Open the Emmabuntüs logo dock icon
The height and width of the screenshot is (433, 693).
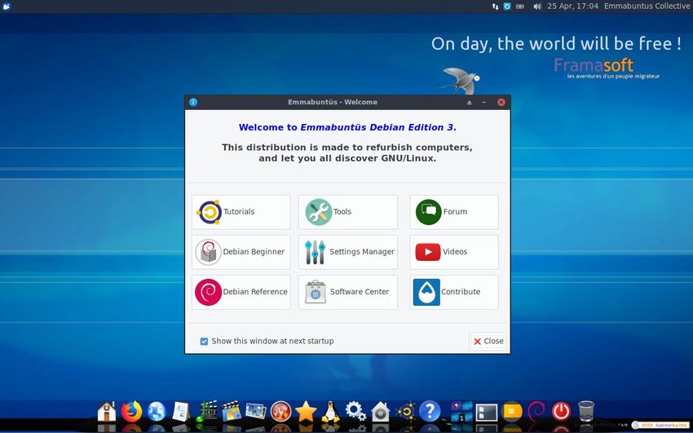(405, 411)
